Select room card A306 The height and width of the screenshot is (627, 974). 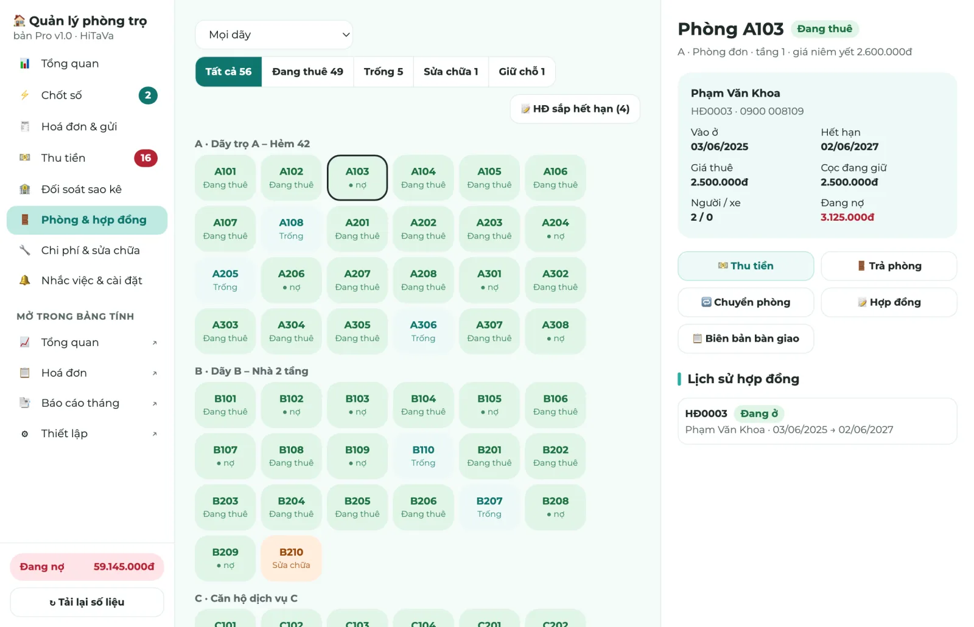pyautogui.click(x=423, y=331)
